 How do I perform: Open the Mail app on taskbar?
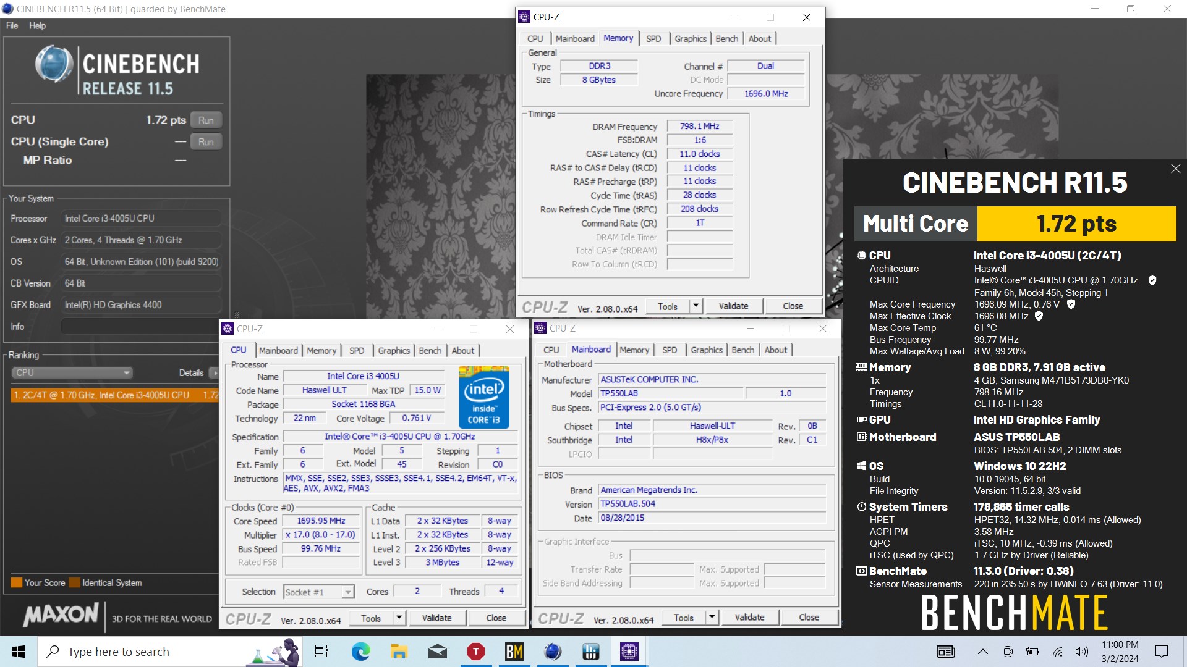pos(438,652)
